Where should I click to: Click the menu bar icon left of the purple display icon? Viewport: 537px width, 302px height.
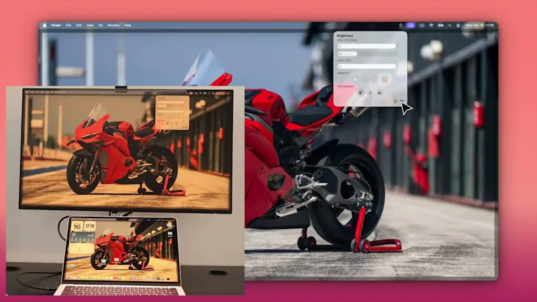pyautogui.click(x=401, y=26)
